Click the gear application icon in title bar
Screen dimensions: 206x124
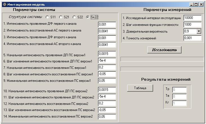pos(5,4)
